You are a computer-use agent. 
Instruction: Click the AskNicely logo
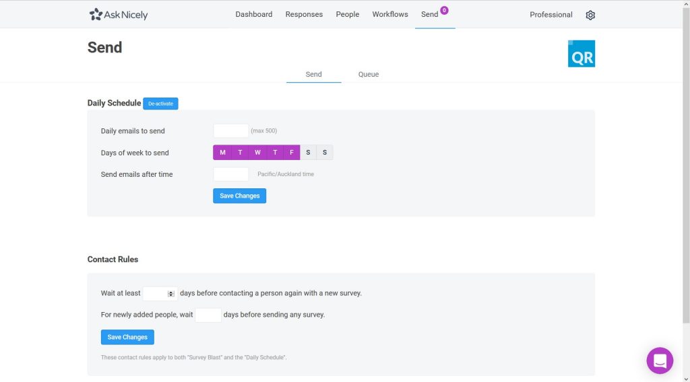click(119, 15)
